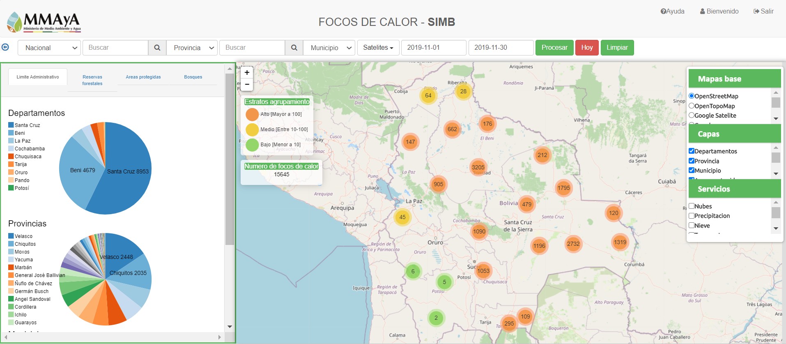This screenshot has height=344, width=786.
Task: Uncheck the Departamentos layer
Action: pos(692,151)
